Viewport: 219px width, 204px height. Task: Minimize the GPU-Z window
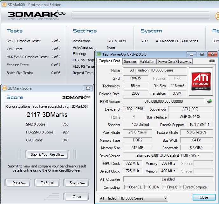point(191,54)
